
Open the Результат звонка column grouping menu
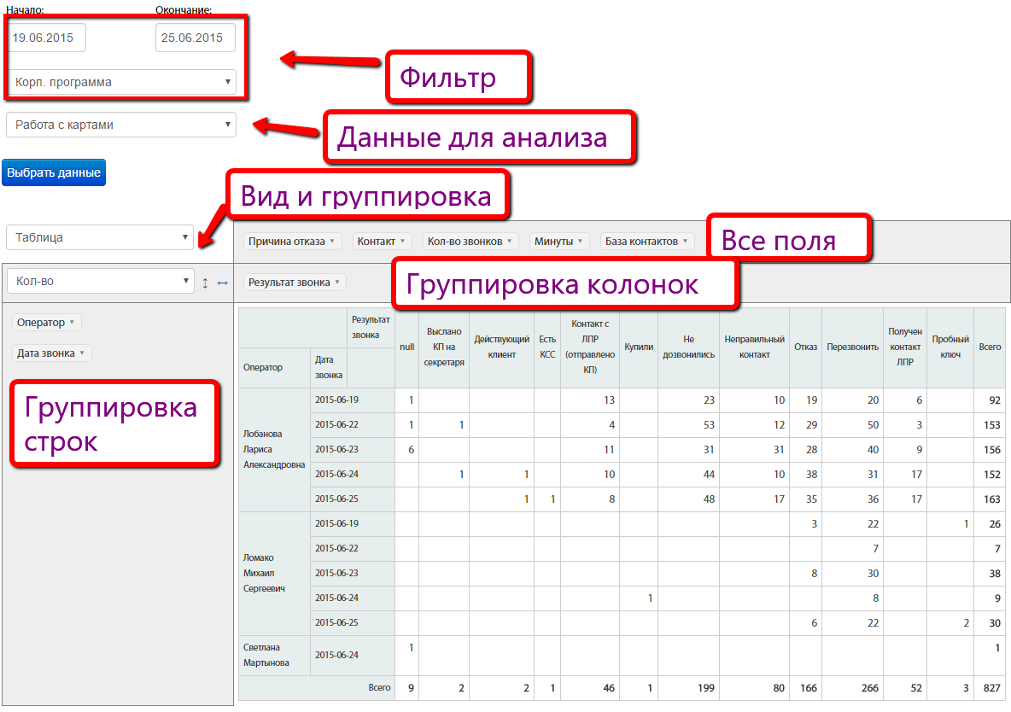point(294,281)
